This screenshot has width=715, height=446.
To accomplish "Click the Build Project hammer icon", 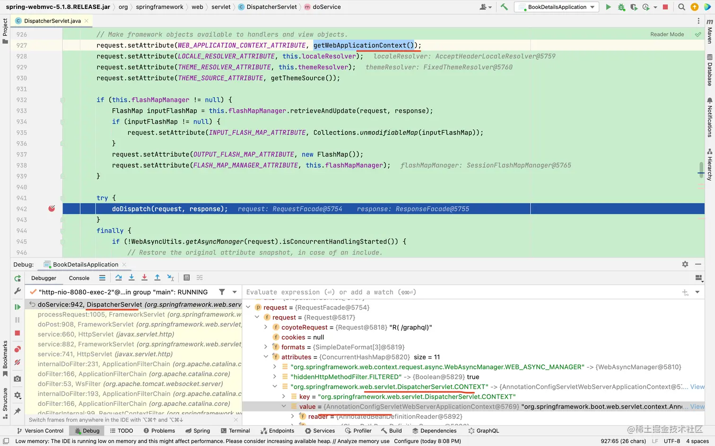I will pyautogui.click(x=504, y=7).
